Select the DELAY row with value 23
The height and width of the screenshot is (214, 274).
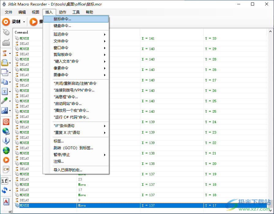(140, 179)
